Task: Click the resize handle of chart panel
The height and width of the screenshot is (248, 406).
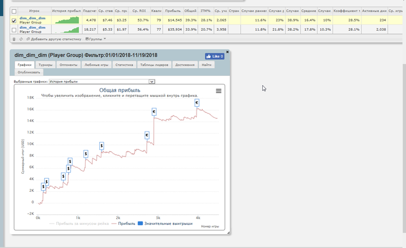Action: coord(229,233)
